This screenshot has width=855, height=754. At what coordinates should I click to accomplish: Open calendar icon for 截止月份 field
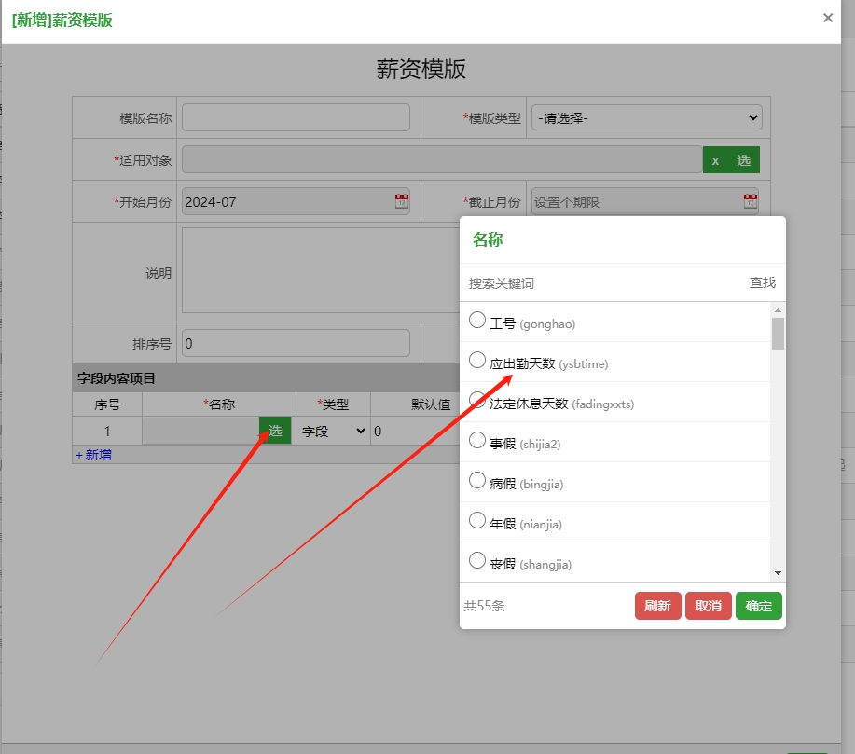[750, 201]
